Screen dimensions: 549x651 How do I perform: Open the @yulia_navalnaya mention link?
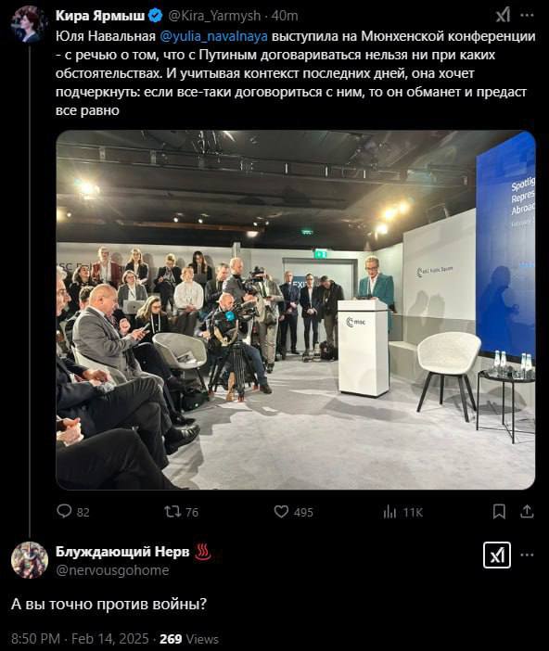pos(213,36)
